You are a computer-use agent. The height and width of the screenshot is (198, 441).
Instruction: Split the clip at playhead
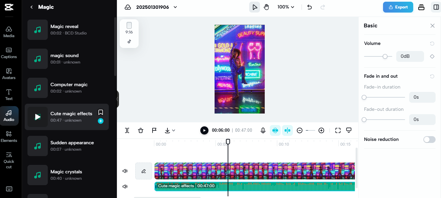click(x=127, y=130)
